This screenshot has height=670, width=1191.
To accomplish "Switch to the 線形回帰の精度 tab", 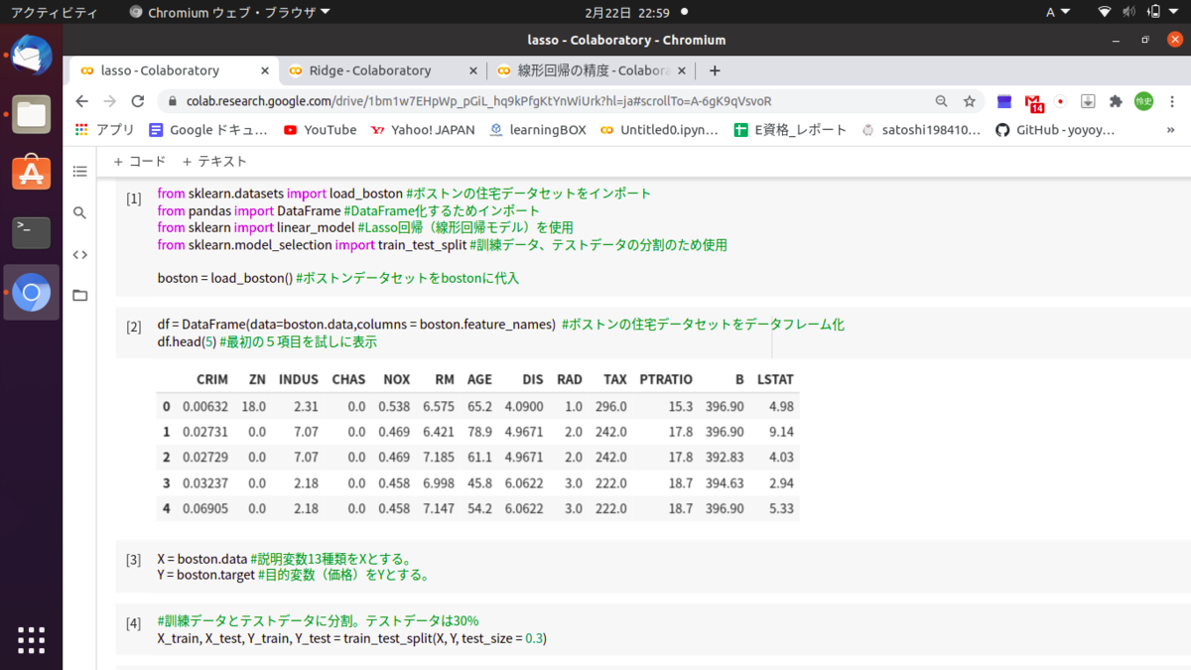I will pos(593,70).
